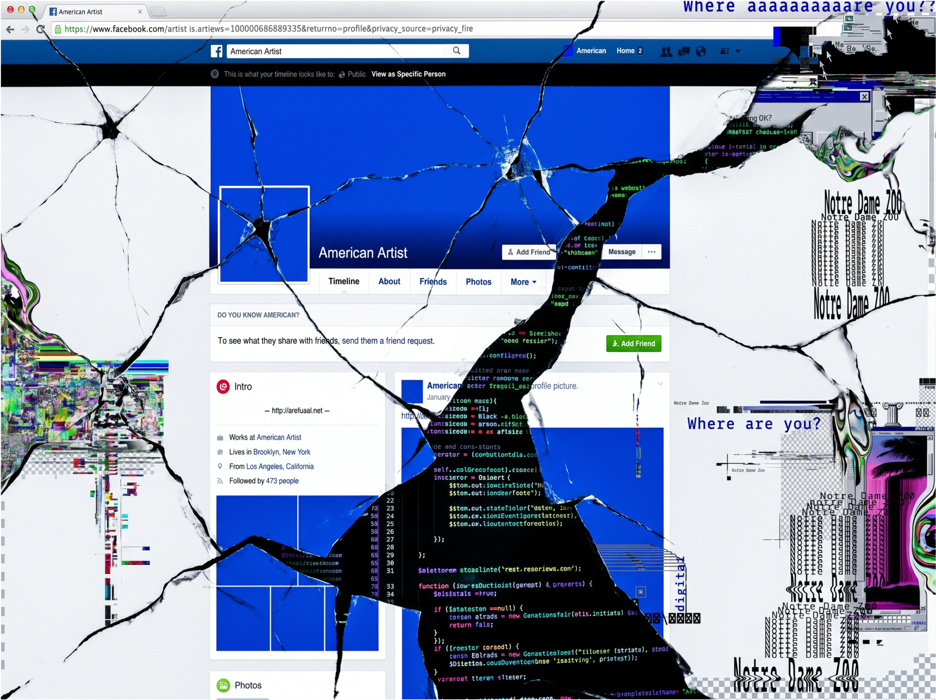Click the Intro heading text
Image resolution: width=936 pixels, height=700 pixels.
[243, 387]
